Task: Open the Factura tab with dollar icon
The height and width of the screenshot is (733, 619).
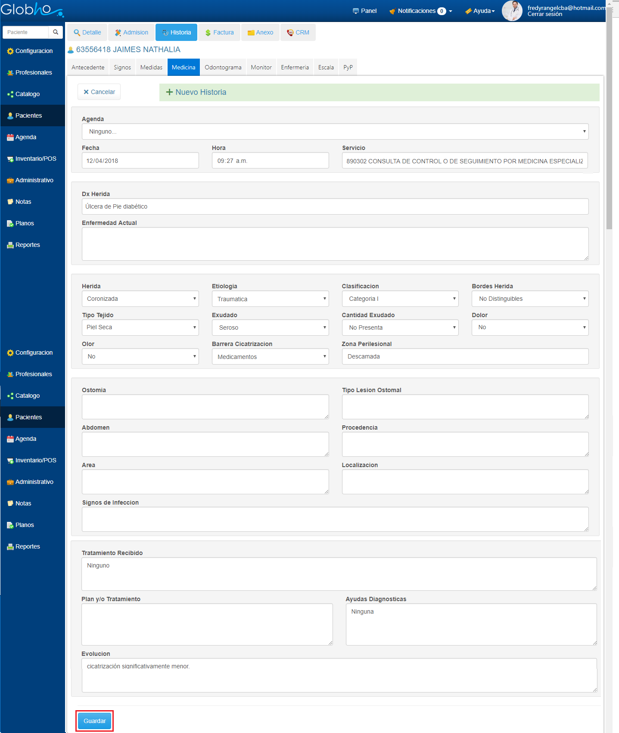Action: (x=219, y=33)
